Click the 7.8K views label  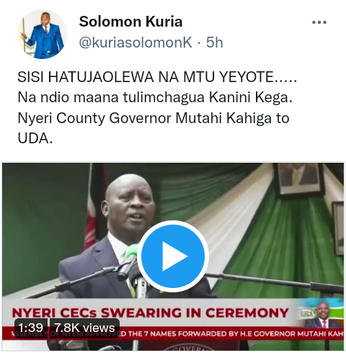tap(84, 328)
